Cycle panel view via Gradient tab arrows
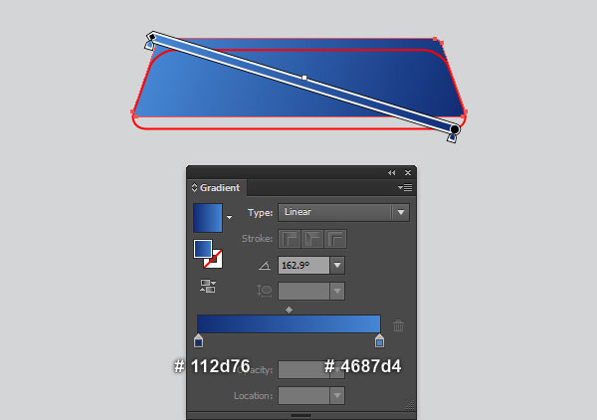 pyautogui.click(x=194, y=188)
